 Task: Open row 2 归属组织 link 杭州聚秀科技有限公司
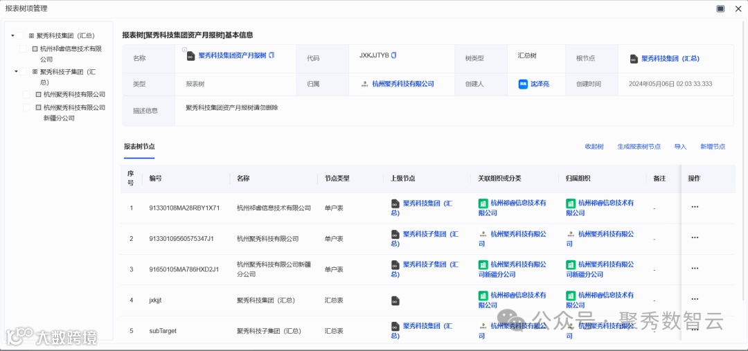click(600, 238)
